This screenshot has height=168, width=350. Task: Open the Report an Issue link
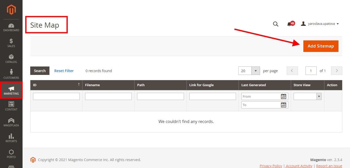coord(329,166)
